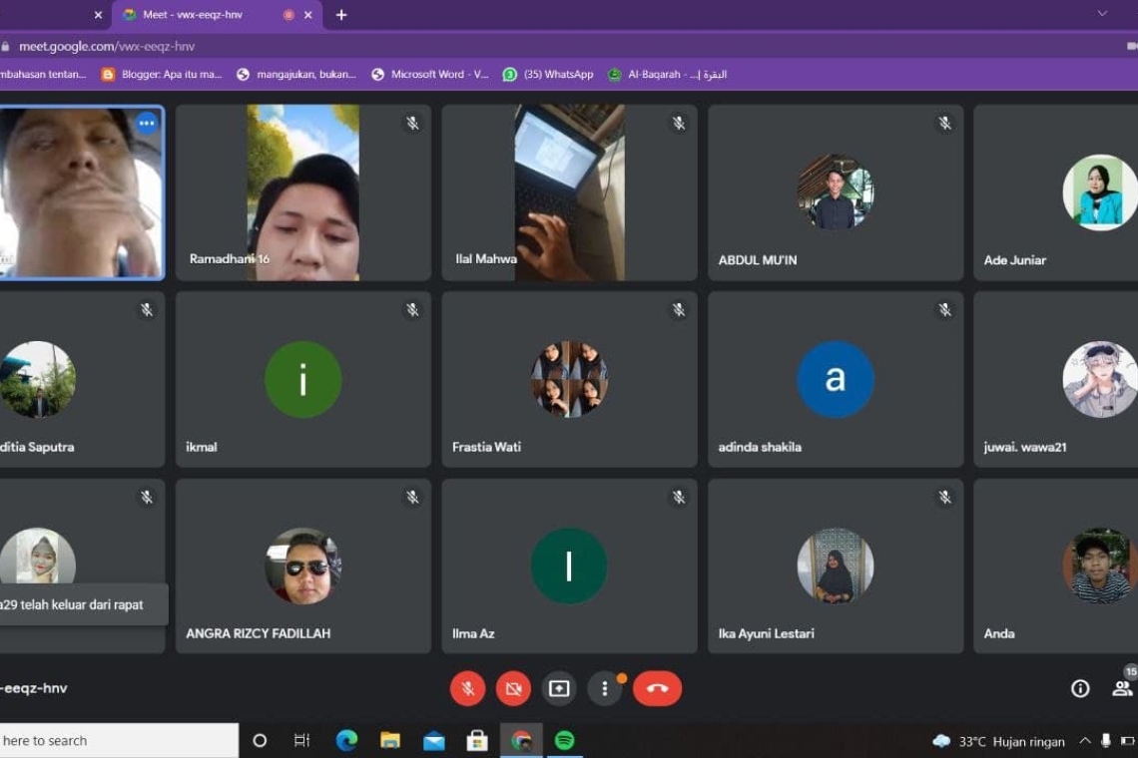Viewport: 1138px width, 758px height.
Task: Open the More options three-dot menu
Action: tap(605, 688)
